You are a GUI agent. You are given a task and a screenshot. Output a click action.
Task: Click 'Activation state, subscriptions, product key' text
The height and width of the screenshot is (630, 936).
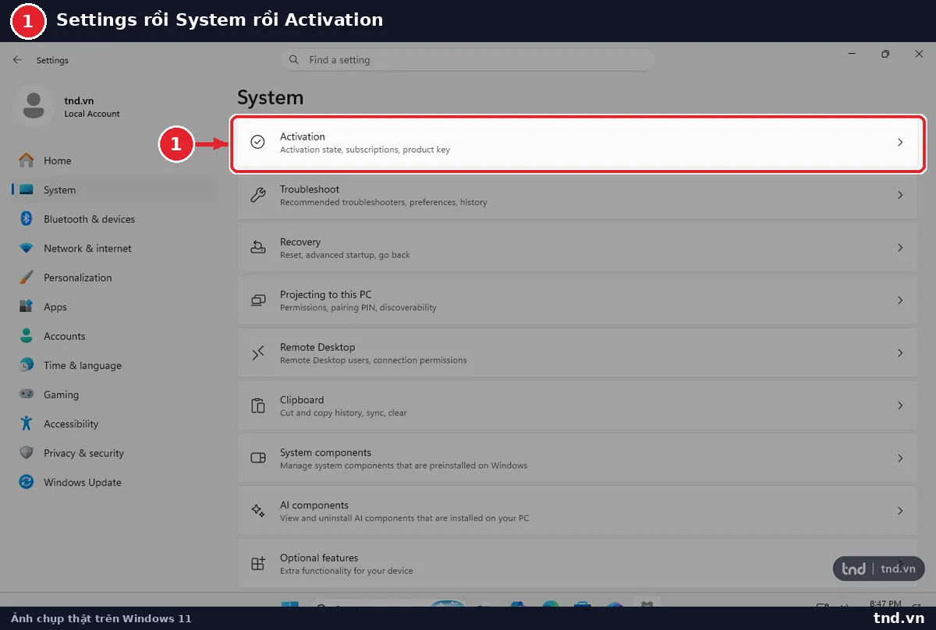[365, 150]
